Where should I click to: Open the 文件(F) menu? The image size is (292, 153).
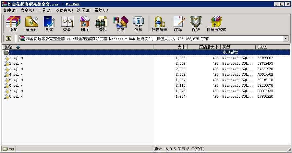(10, 10)
